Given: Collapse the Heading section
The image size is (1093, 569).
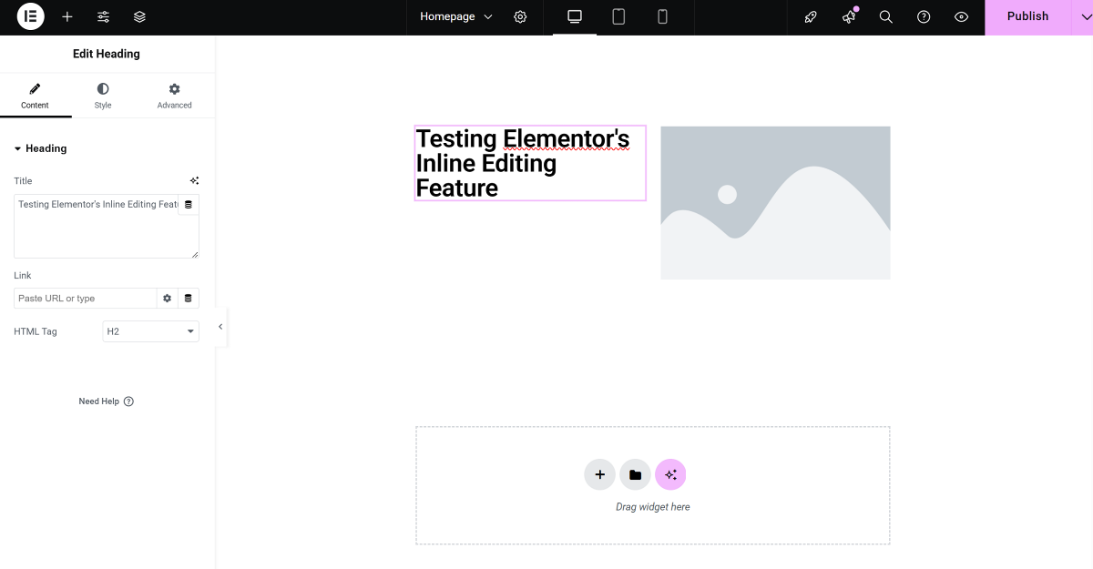Looking at the screenshot, I should point(41,148).
